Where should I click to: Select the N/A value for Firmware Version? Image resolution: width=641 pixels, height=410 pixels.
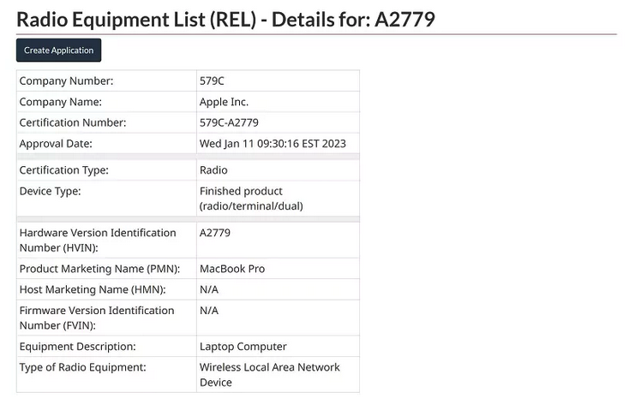coord(209,311)
